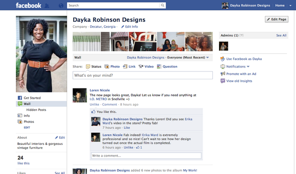This screenshot has width=296, height=174.
Task: Click See All next to Likes
Action: pyautogui.click(x=60, y=173)
